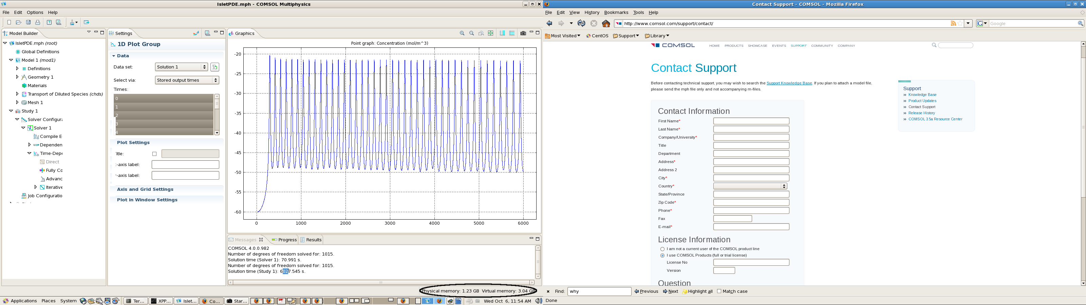The width and height of the screenshot is (1086, 305).
Task: Open the Terminal taskbar button
Action: [136, 301]
